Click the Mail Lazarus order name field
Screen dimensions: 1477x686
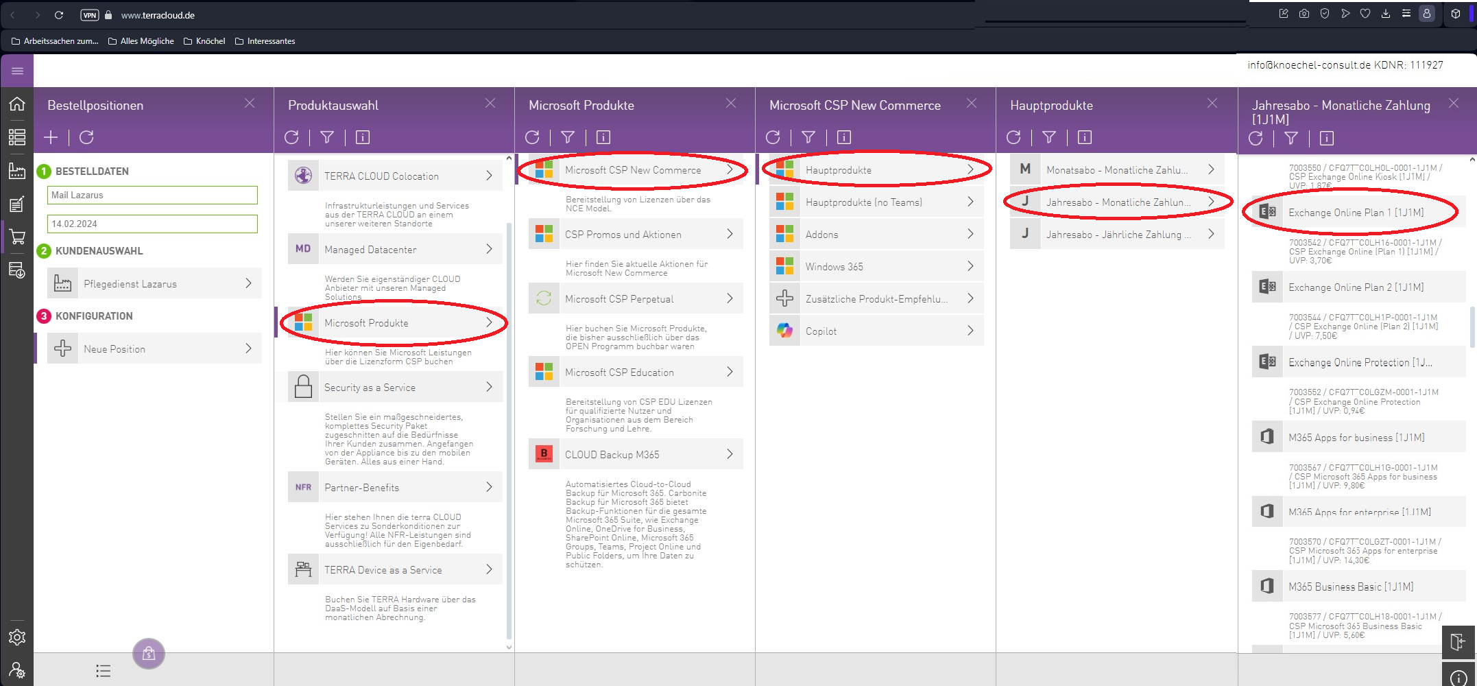tap(152, 196)
